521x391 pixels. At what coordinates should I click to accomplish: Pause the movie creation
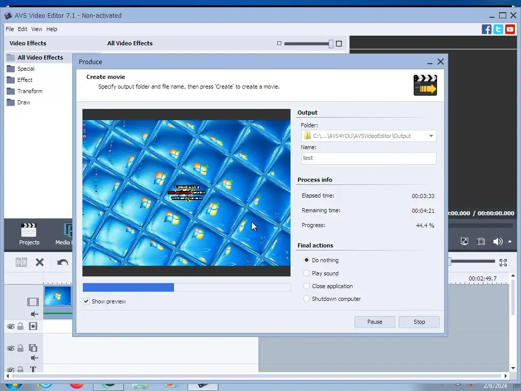374,322
